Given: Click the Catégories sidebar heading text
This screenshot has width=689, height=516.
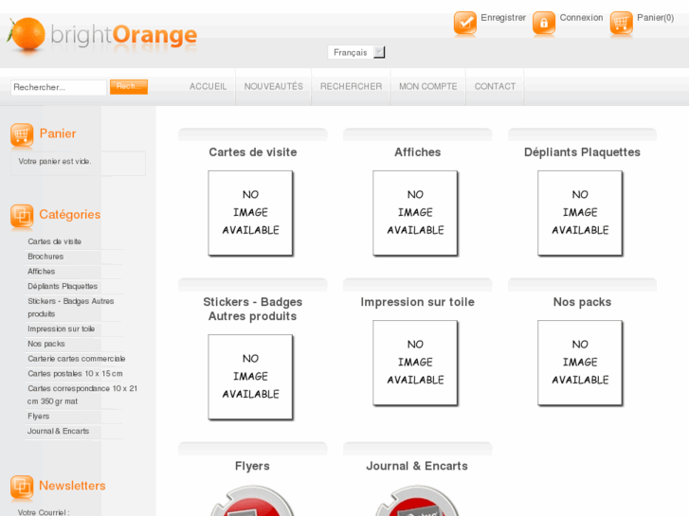Looking at the screenshot, I should (x=70, y=215).
